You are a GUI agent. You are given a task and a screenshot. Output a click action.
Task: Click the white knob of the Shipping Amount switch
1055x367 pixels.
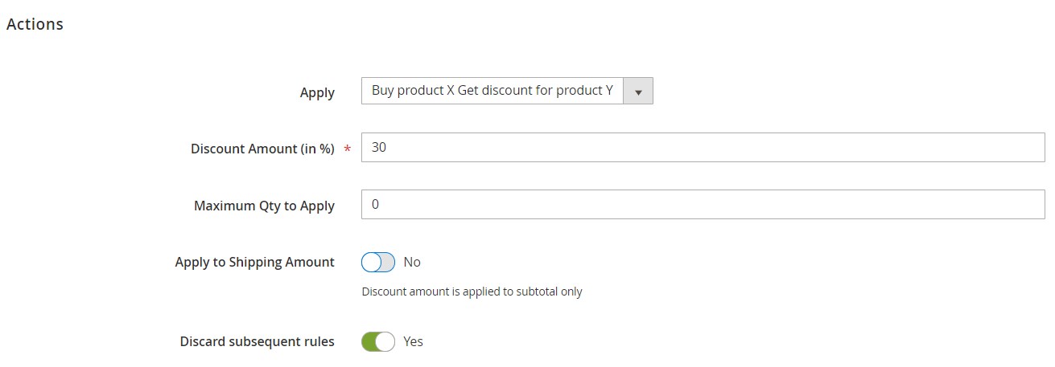pos(371,263)
